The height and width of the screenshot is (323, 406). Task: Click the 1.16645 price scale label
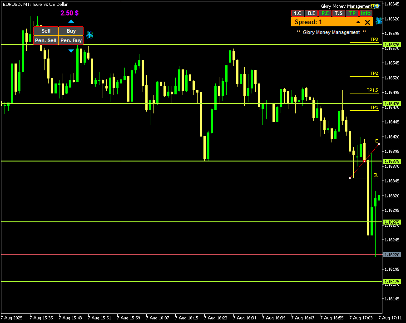coord(392,4)
